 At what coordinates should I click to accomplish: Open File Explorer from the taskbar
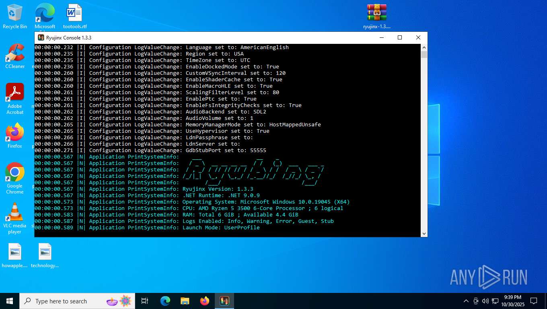point(185,301)
